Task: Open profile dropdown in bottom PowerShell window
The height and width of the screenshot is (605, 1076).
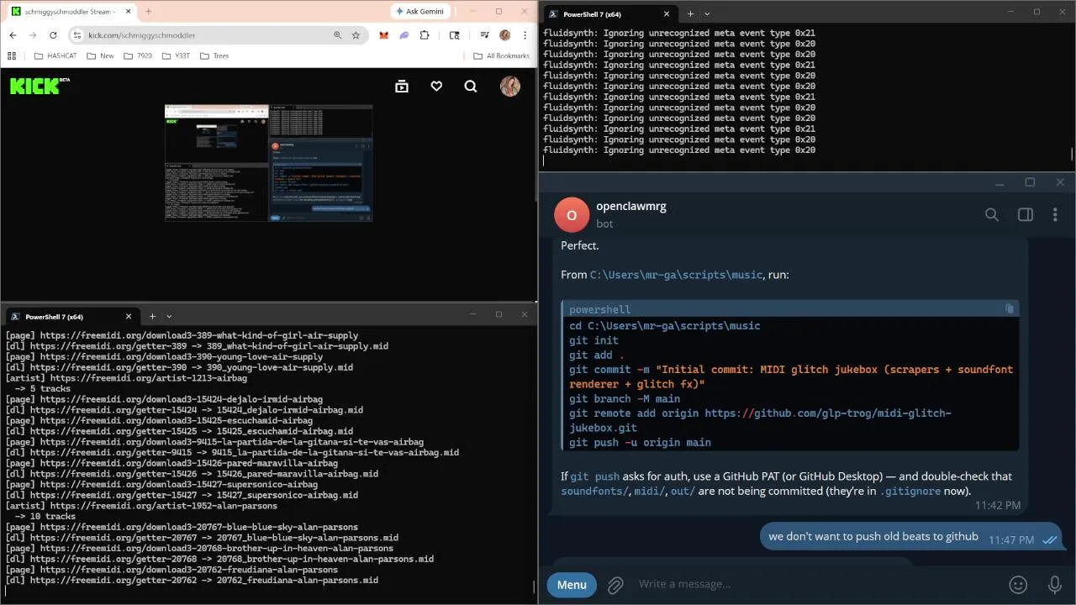Action: (169, 317)
